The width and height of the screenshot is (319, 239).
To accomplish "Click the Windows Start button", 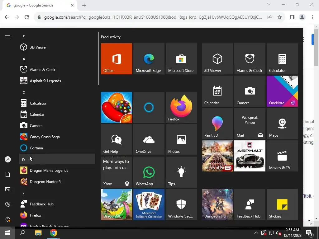I will pyautogui.click(x=7, y=233).
